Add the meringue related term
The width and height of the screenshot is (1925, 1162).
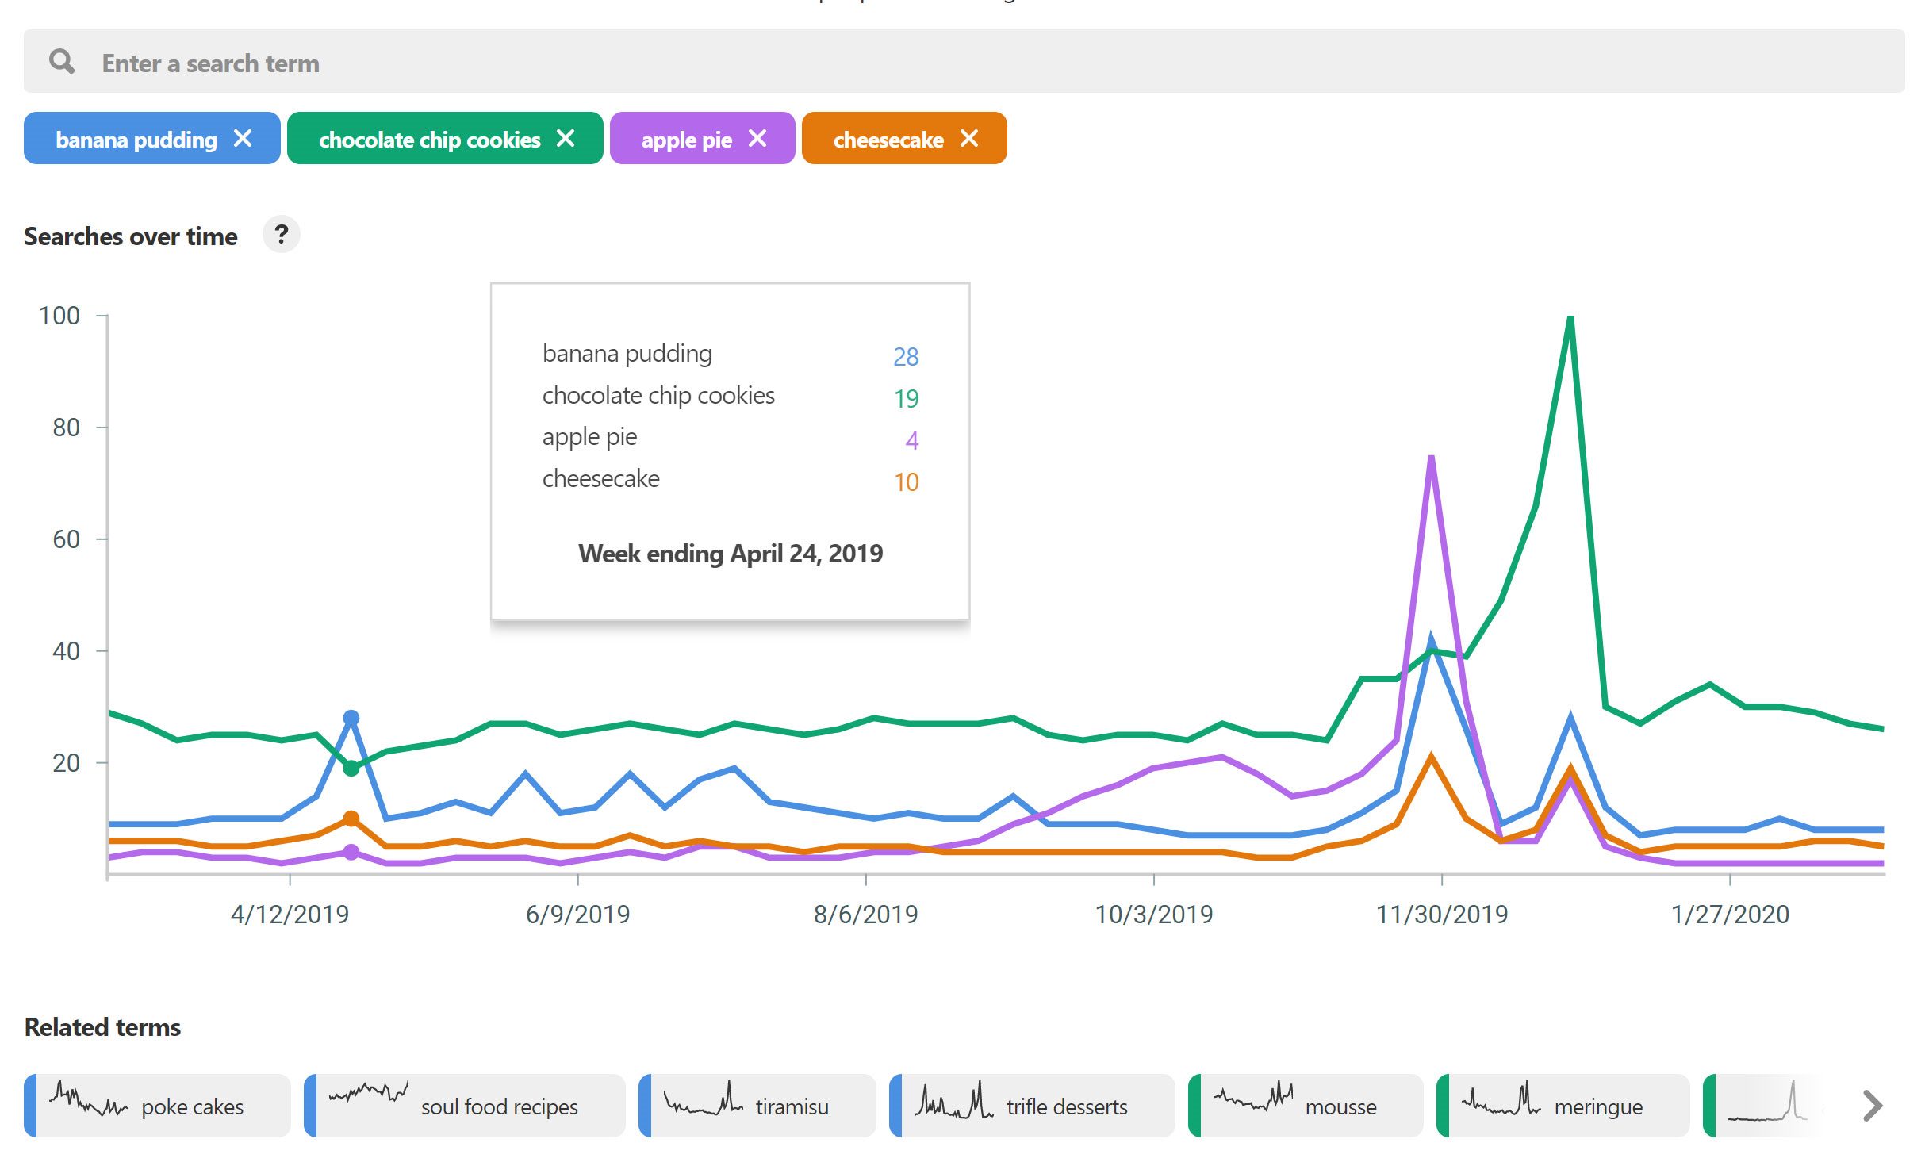(x=1597, y=1106)
